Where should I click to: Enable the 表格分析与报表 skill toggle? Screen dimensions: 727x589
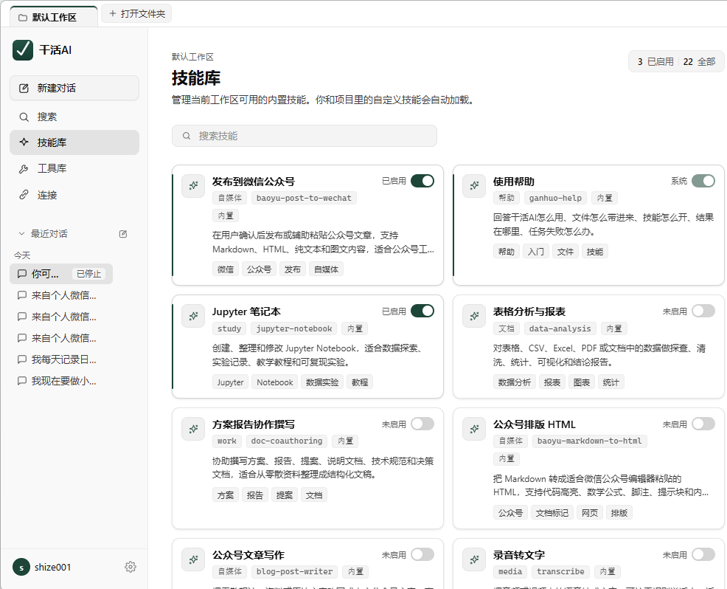[x=703, y=311]
